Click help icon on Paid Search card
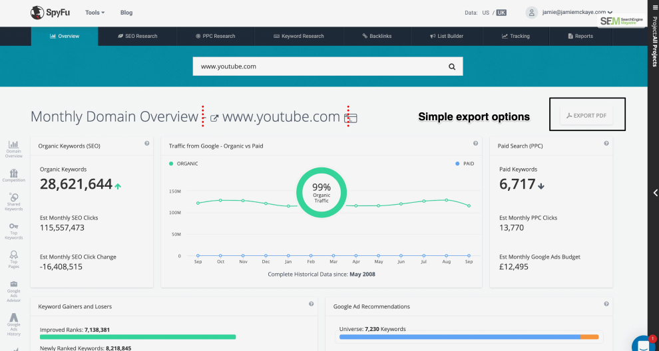The width and height of the screenshot is (659, 351). pyautogui.click(x=606, y=143)
